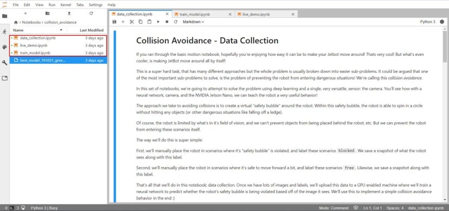Image resolution: width=449 pixels, height=211 pixels.
Task: Click the kernel count icon in status bar
Action: click(x=23, y=208)
